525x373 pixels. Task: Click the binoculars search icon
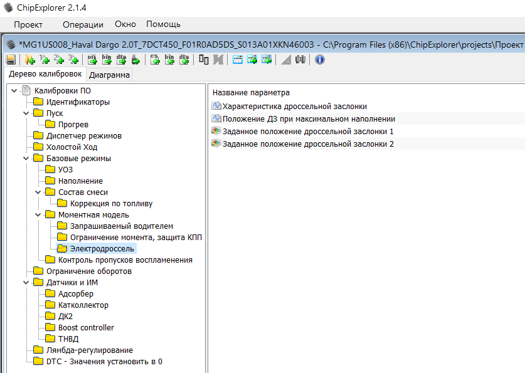(300, 60)
